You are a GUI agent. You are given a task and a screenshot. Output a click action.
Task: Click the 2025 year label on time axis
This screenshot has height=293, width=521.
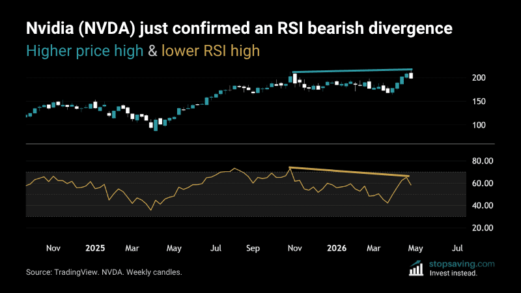coord(95,248)
